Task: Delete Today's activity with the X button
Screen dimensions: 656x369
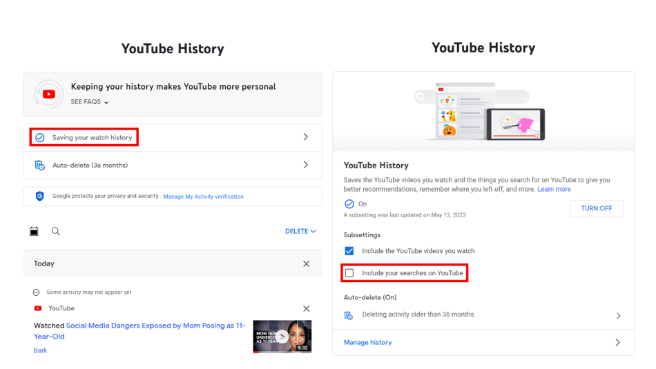Action: 306,263
